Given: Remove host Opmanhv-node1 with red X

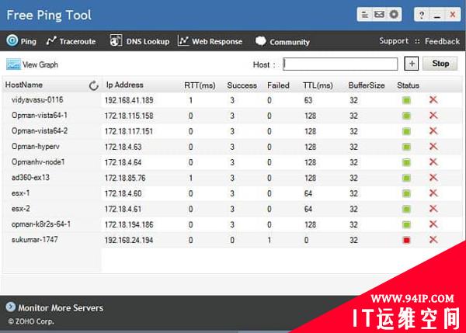Looking at the screenshot, I should tap(433, 162).
